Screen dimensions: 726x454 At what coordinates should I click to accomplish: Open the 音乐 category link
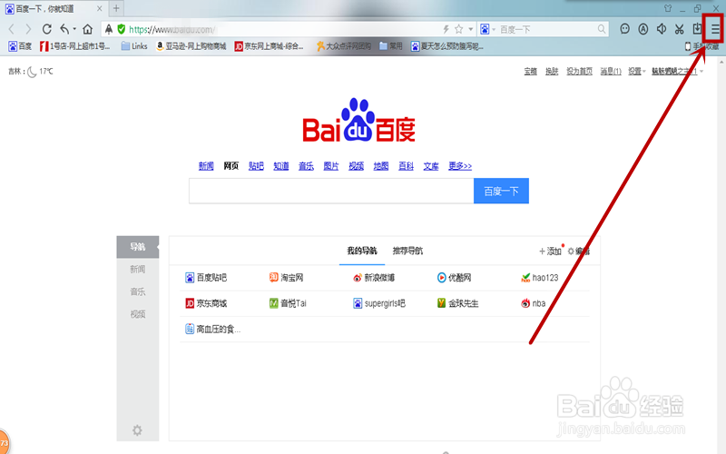pyautogui.click(x=306, y=166)
